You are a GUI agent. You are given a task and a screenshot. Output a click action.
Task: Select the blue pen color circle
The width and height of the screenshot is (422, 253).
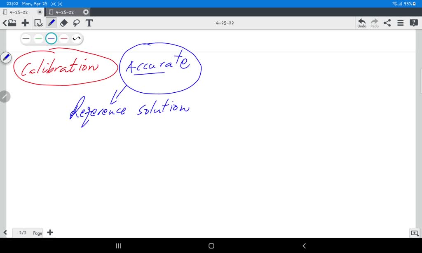click(x=51, y=38)
